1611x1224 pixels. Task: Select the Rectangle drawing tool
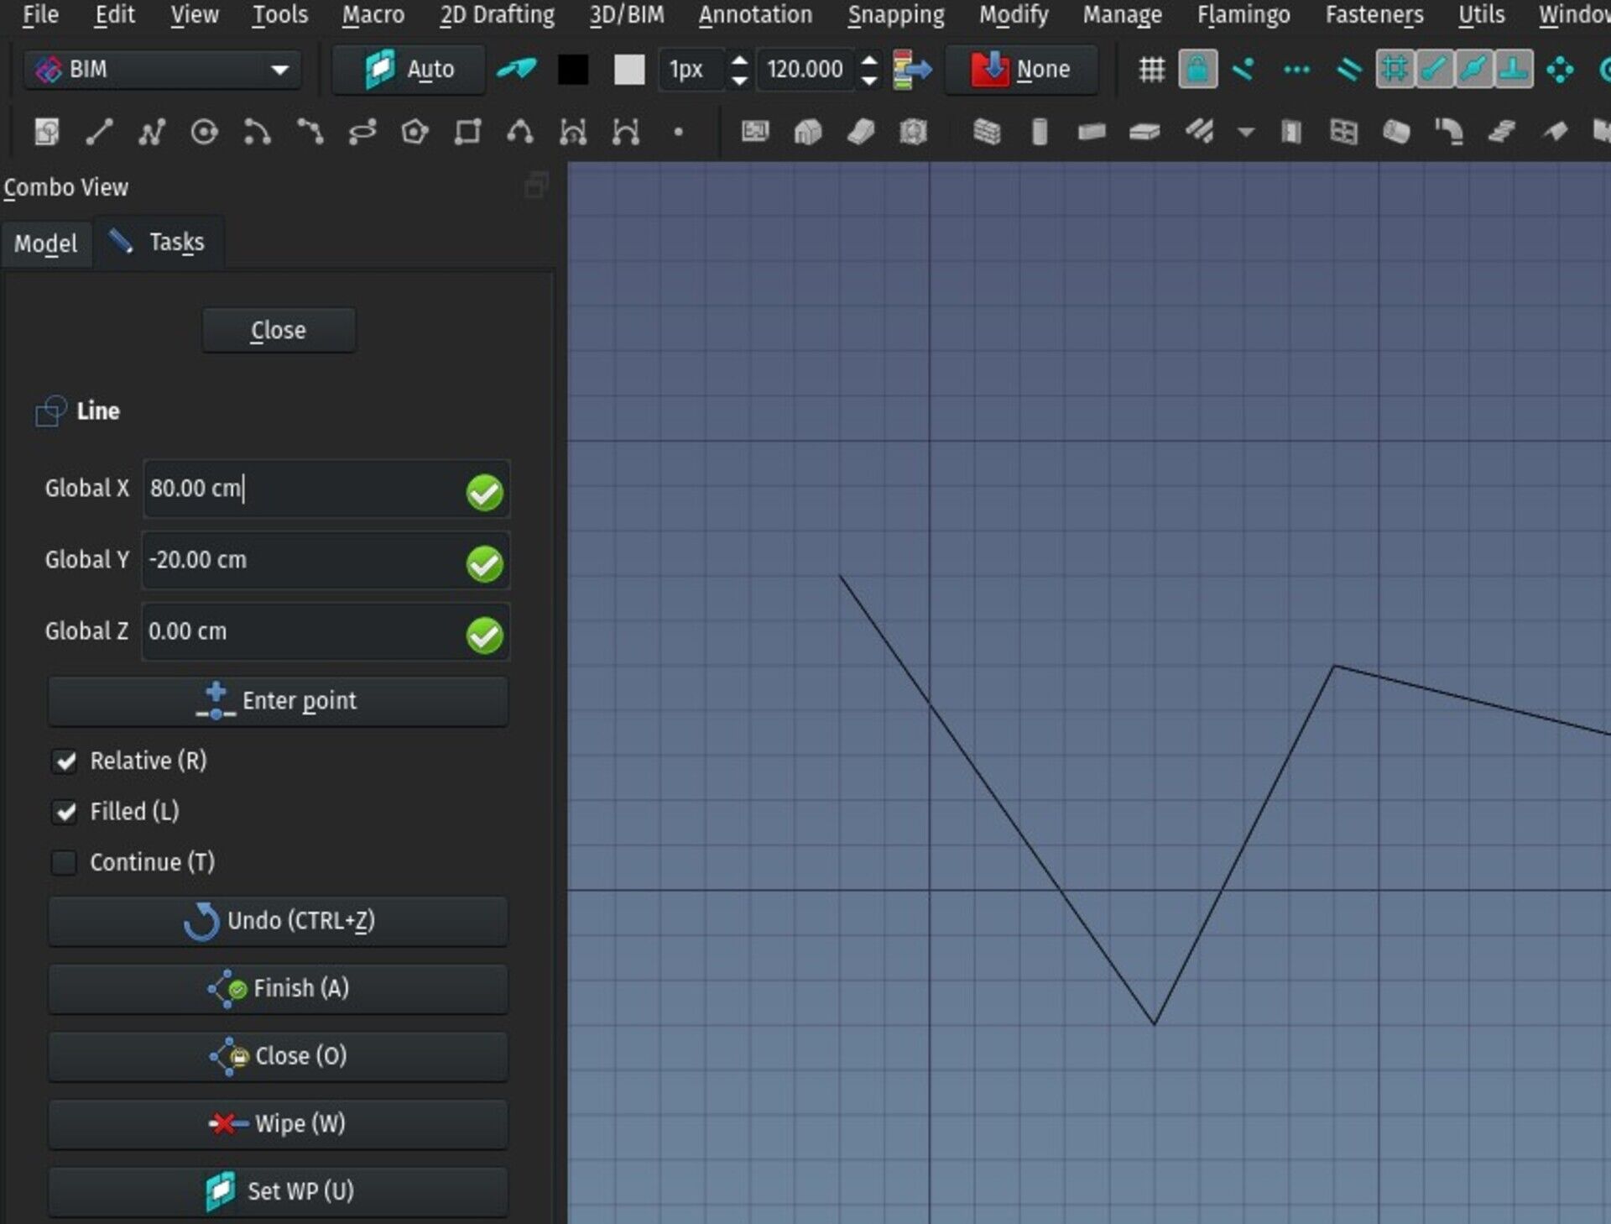[x=467, y=132]
